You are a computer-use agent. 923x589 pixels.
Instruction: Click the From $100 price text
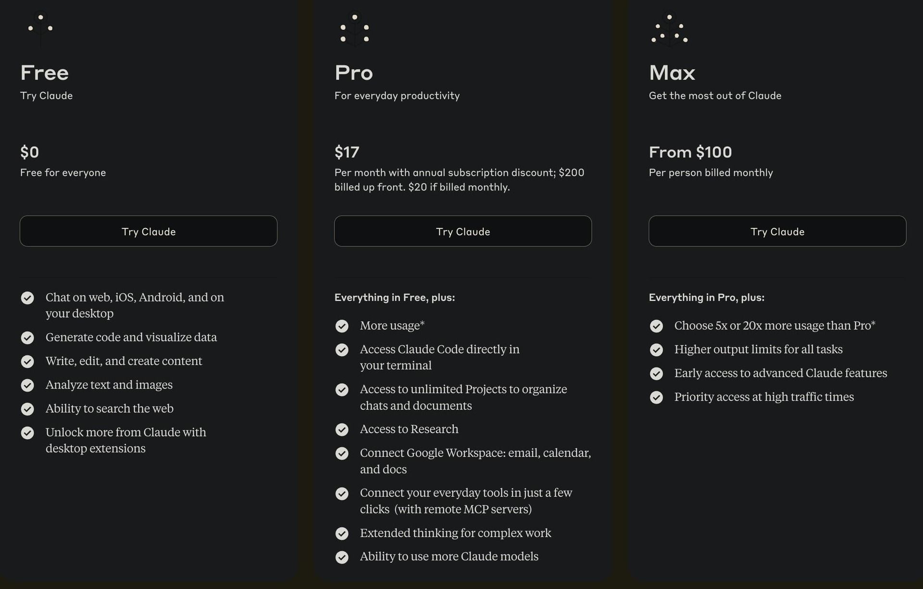[690, 152]
